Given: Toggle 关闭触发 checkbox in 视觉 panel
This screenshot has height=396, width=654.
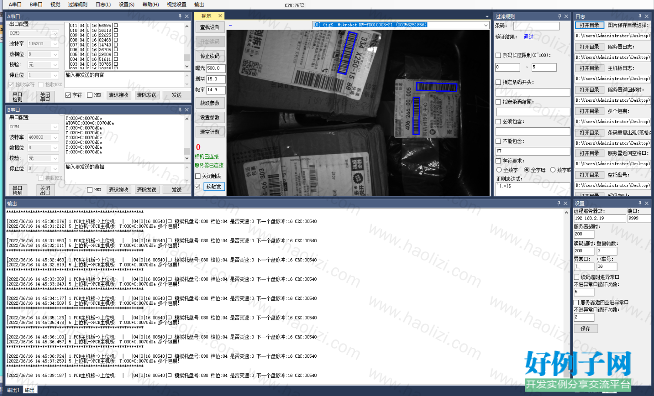Looking at the screenshot, I should tap(198, 176).
